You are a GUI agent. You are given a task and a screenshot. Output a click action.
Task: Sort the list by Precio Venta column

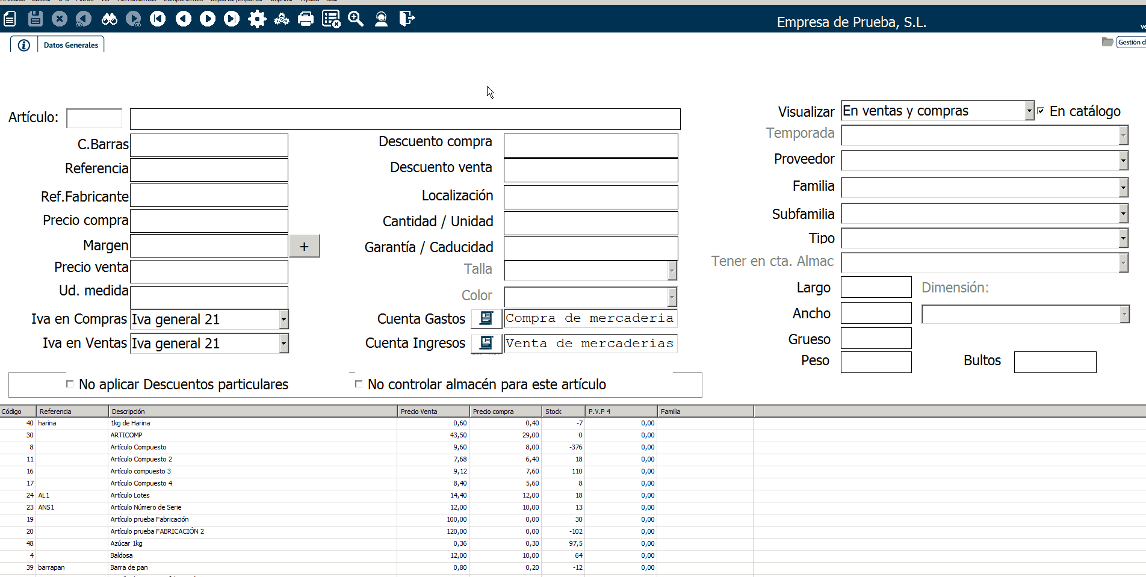click(433, 412)
